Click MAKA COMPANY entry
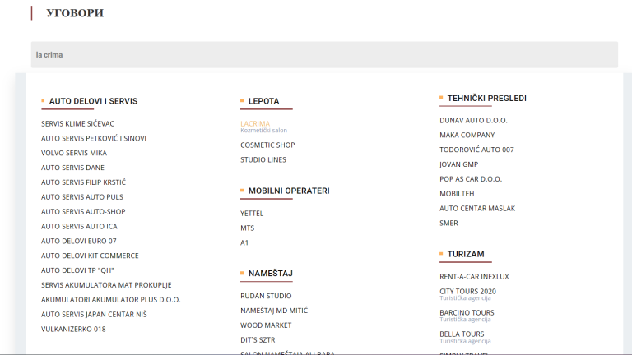632x355 pixels. click(x=467, y=135)
